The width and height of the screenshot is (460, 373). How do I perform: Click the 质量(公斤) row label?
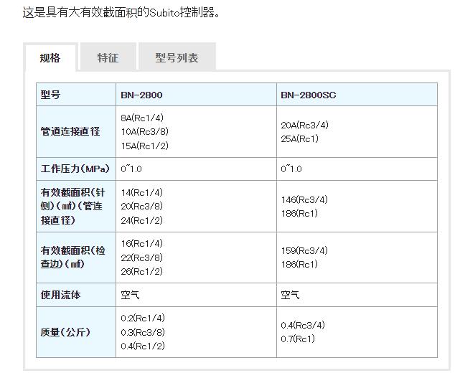(65, 332)
